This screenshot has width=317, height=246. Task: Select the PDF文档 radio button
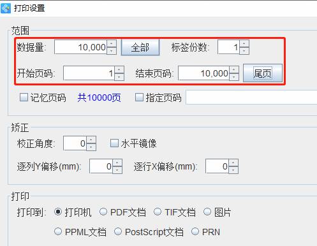click(x=103, y=212)
